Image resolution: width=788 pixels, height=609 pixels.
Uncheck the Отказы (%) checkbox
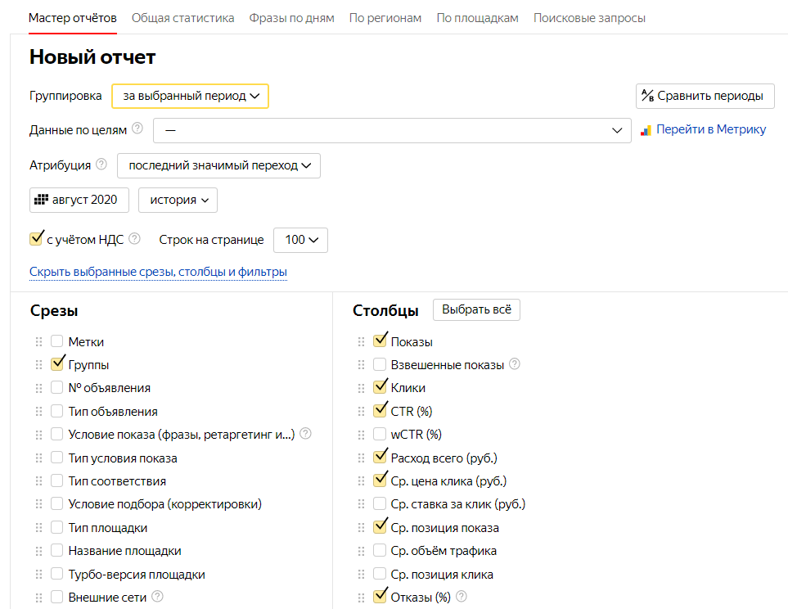[x=380, y=597]
